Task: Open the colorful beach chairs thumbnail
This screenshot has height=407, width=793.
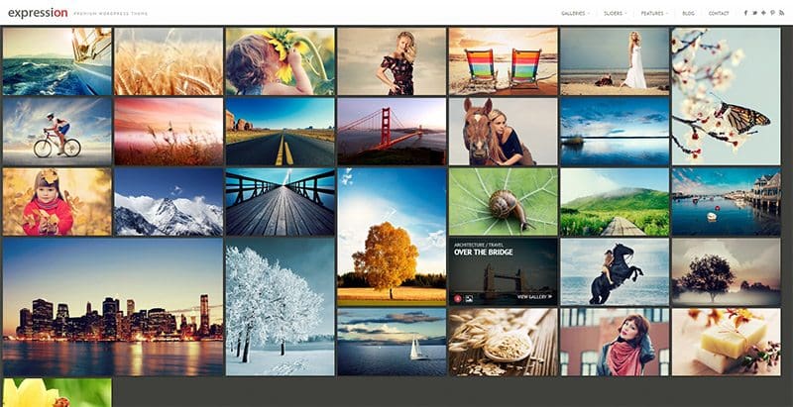Action: tap(504, 61)
